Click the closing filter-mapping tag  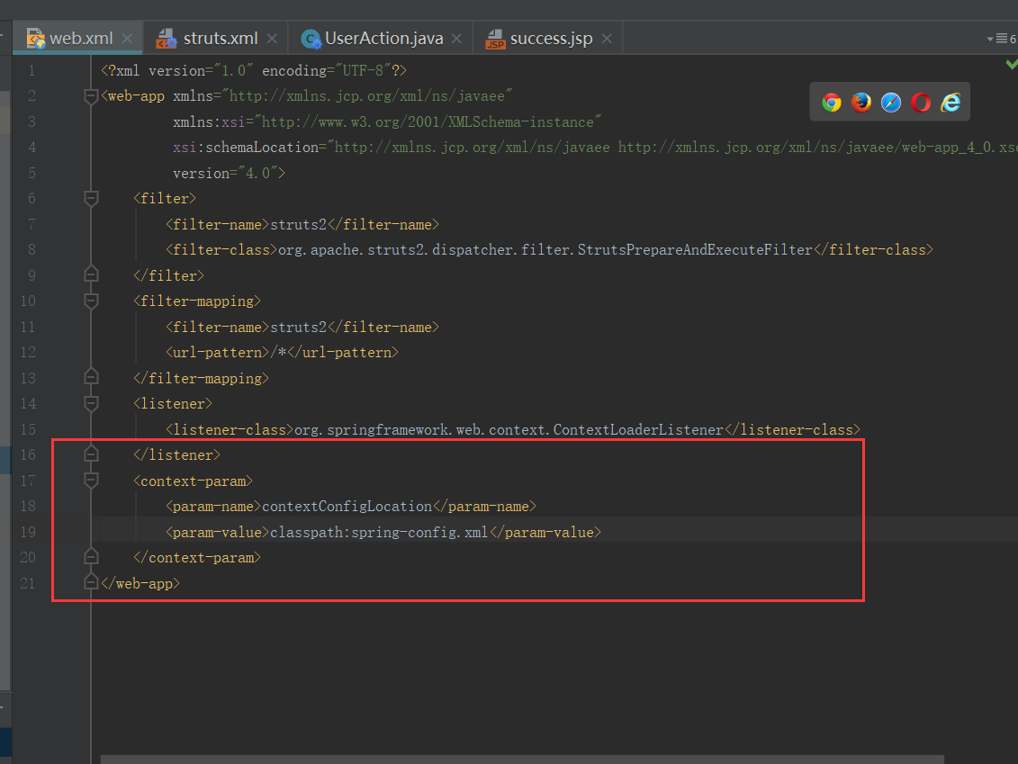[x=202, y=379]
